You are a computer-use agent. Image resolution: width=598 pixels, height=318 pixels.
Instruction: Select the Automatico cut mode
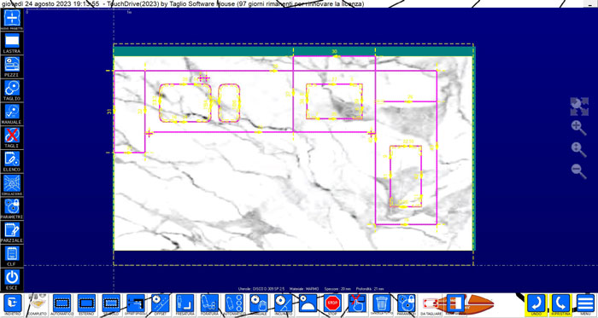(x=62, y=304)
